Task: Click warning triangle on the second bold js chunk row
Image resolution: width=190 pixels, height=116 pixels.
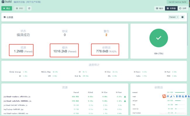Action: [x=125, y=101]
